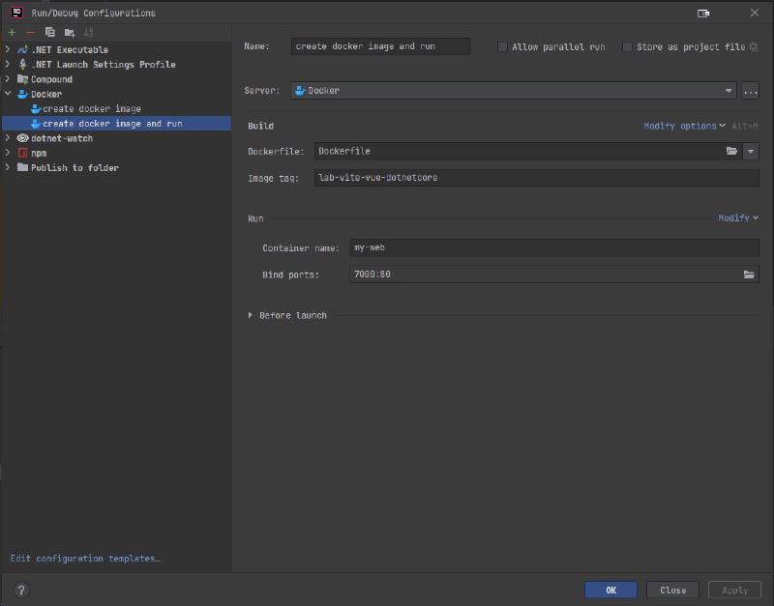Enable Allow parallel run checkbox

point(502,46)
